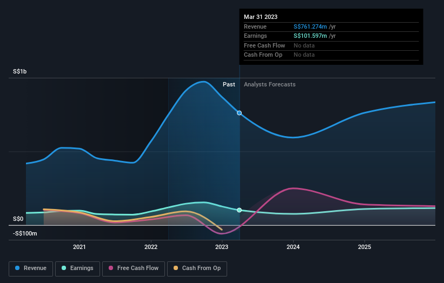This screenshot has height=283, width=444.
Task: Click the teal Earnings data point marker
Action: click(x=239, y=210)
